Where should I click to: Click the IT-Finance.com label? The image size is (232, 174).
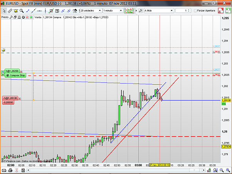11,161
